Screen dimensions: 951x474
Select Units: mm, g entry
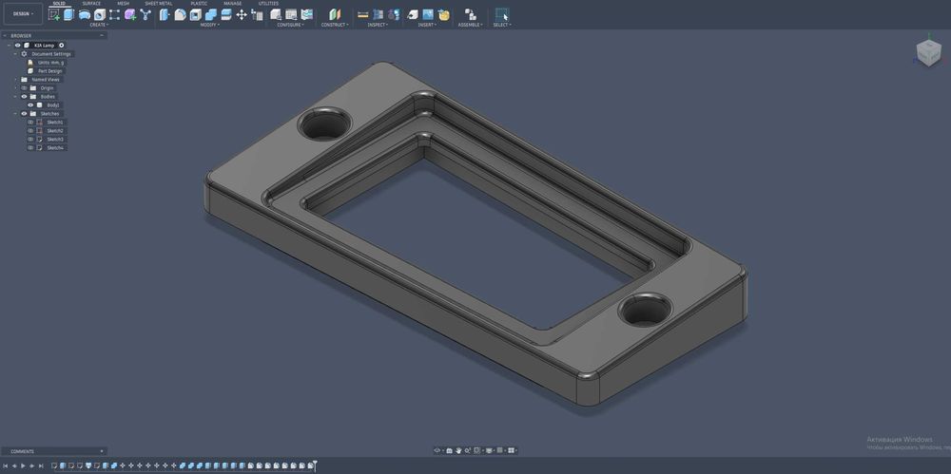51,63
